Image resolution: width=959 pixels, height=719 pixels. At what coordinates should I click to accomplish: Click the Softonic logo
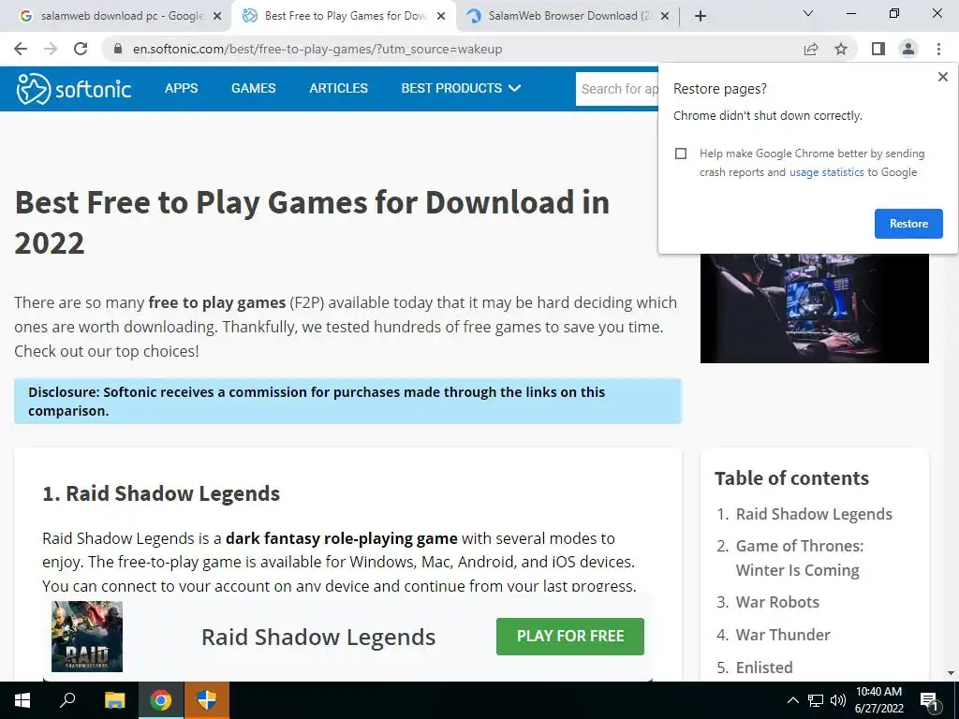(x=73, y=89)
